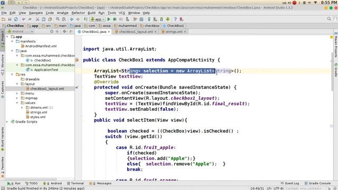Image resolution: width=338 pixels, height=190 pixels.
Task: Switch to checkbox1_layout.xml editor tab
Action: click(136, 32)
